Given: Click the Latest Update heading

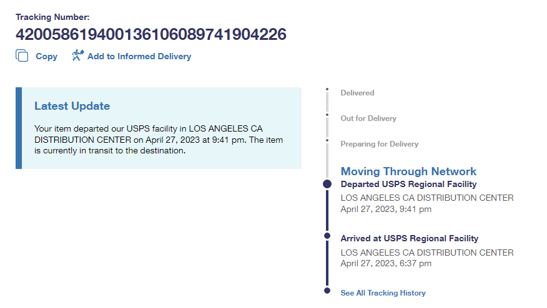Looking at the screenshot, I should [72, 106].
